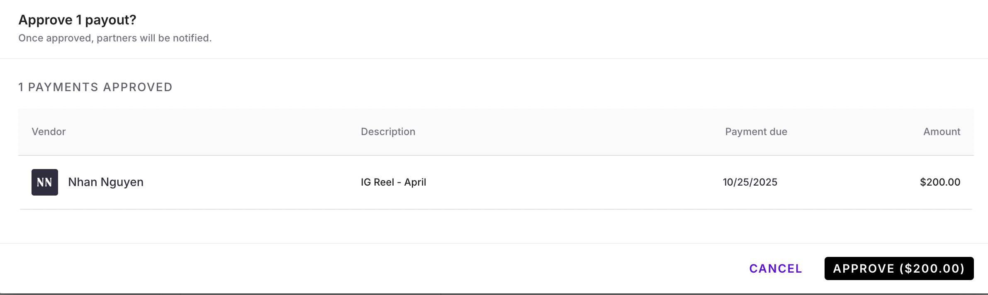
Task: Click the NN vendor avatar icon
Action: 45,182
